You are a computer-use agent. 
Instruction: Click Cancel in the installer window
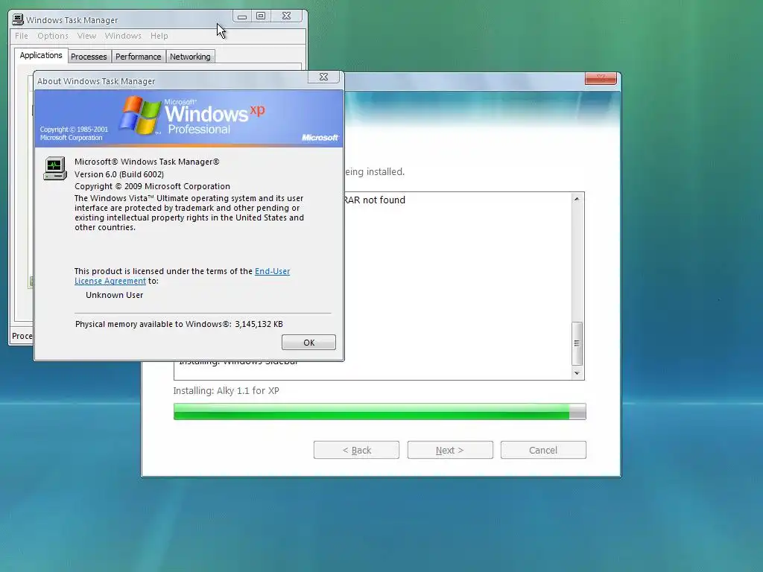[543, 450]
